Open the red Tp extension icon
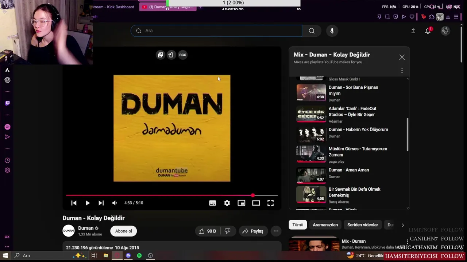The height and width of the screenshot is (262, 467). point(424,17)
